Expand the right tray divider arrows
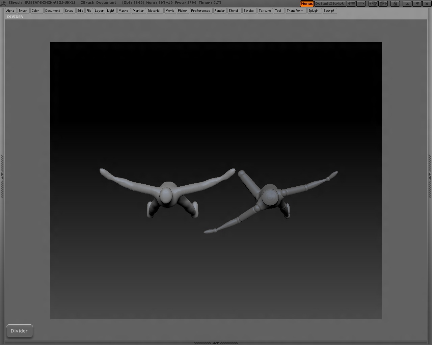 (430, 176)
